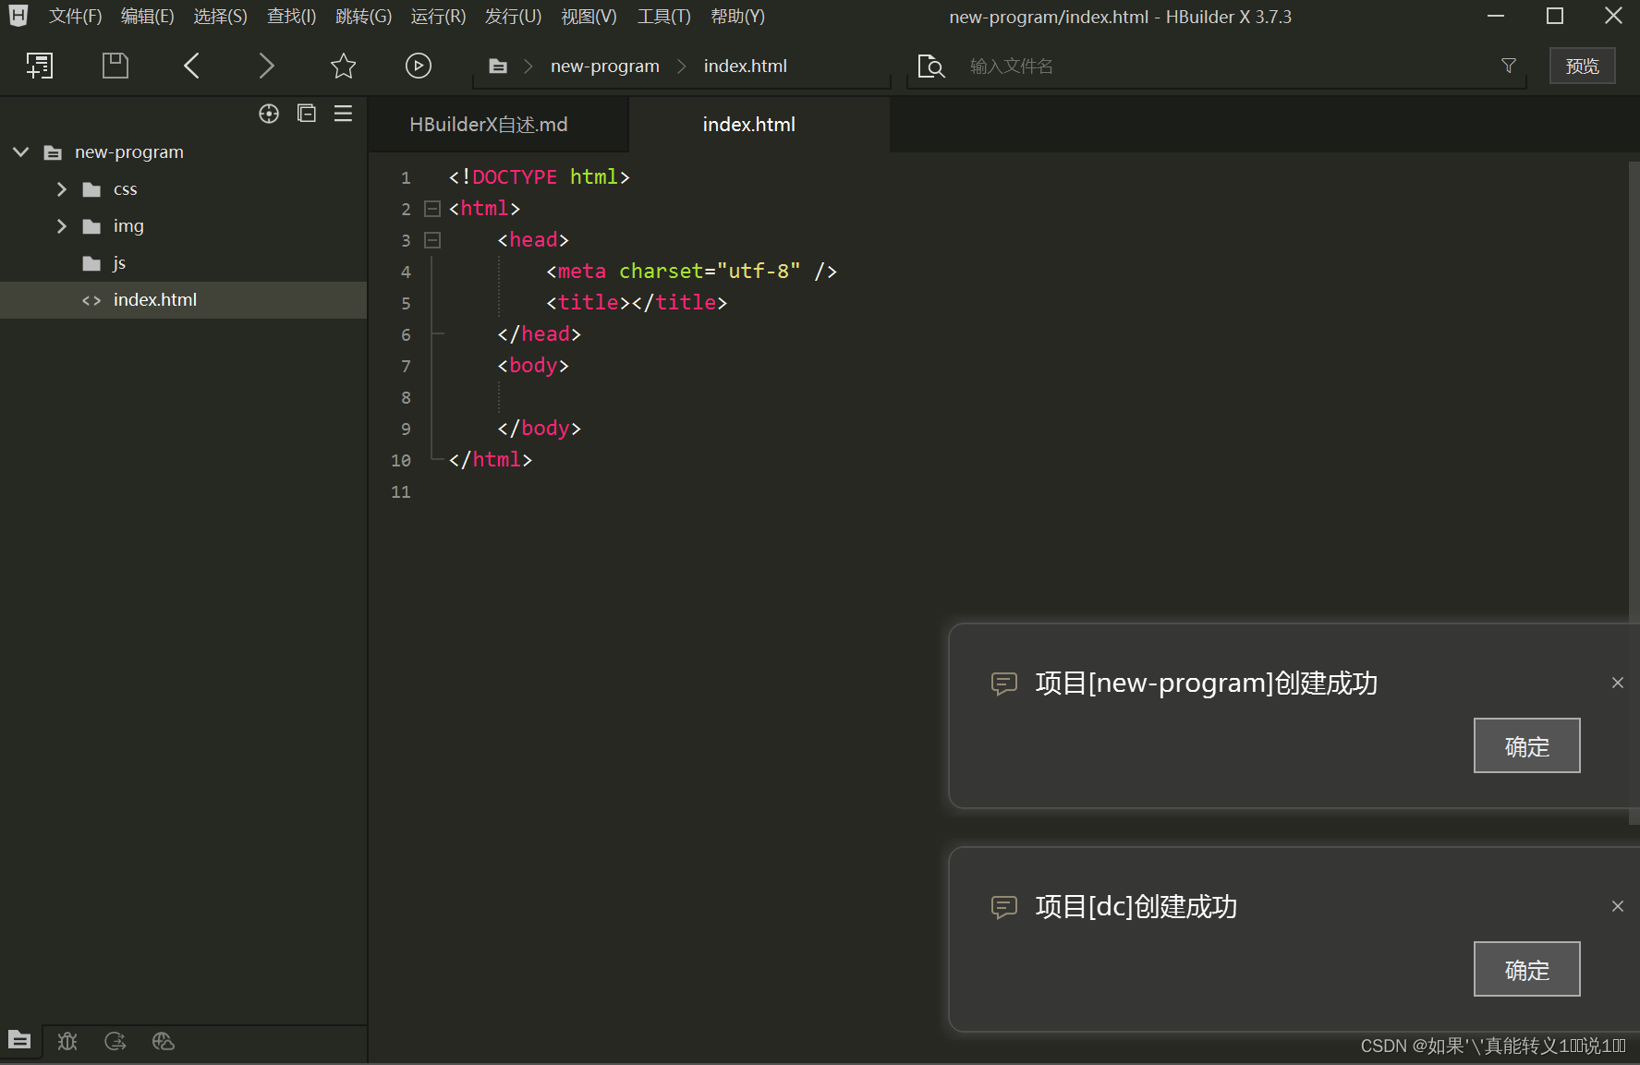This screenshot has width=1640, height=1065.
Task: Click the new file toolbar icon
Action: (40, 66)
